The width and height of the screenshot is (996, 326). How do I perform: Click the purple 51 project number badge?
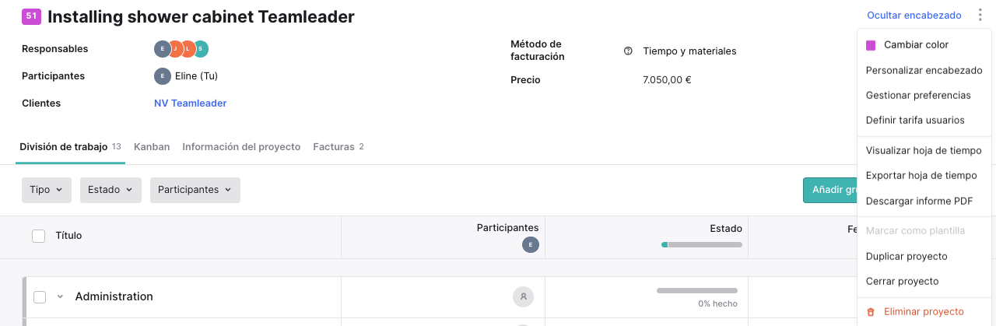31,16
